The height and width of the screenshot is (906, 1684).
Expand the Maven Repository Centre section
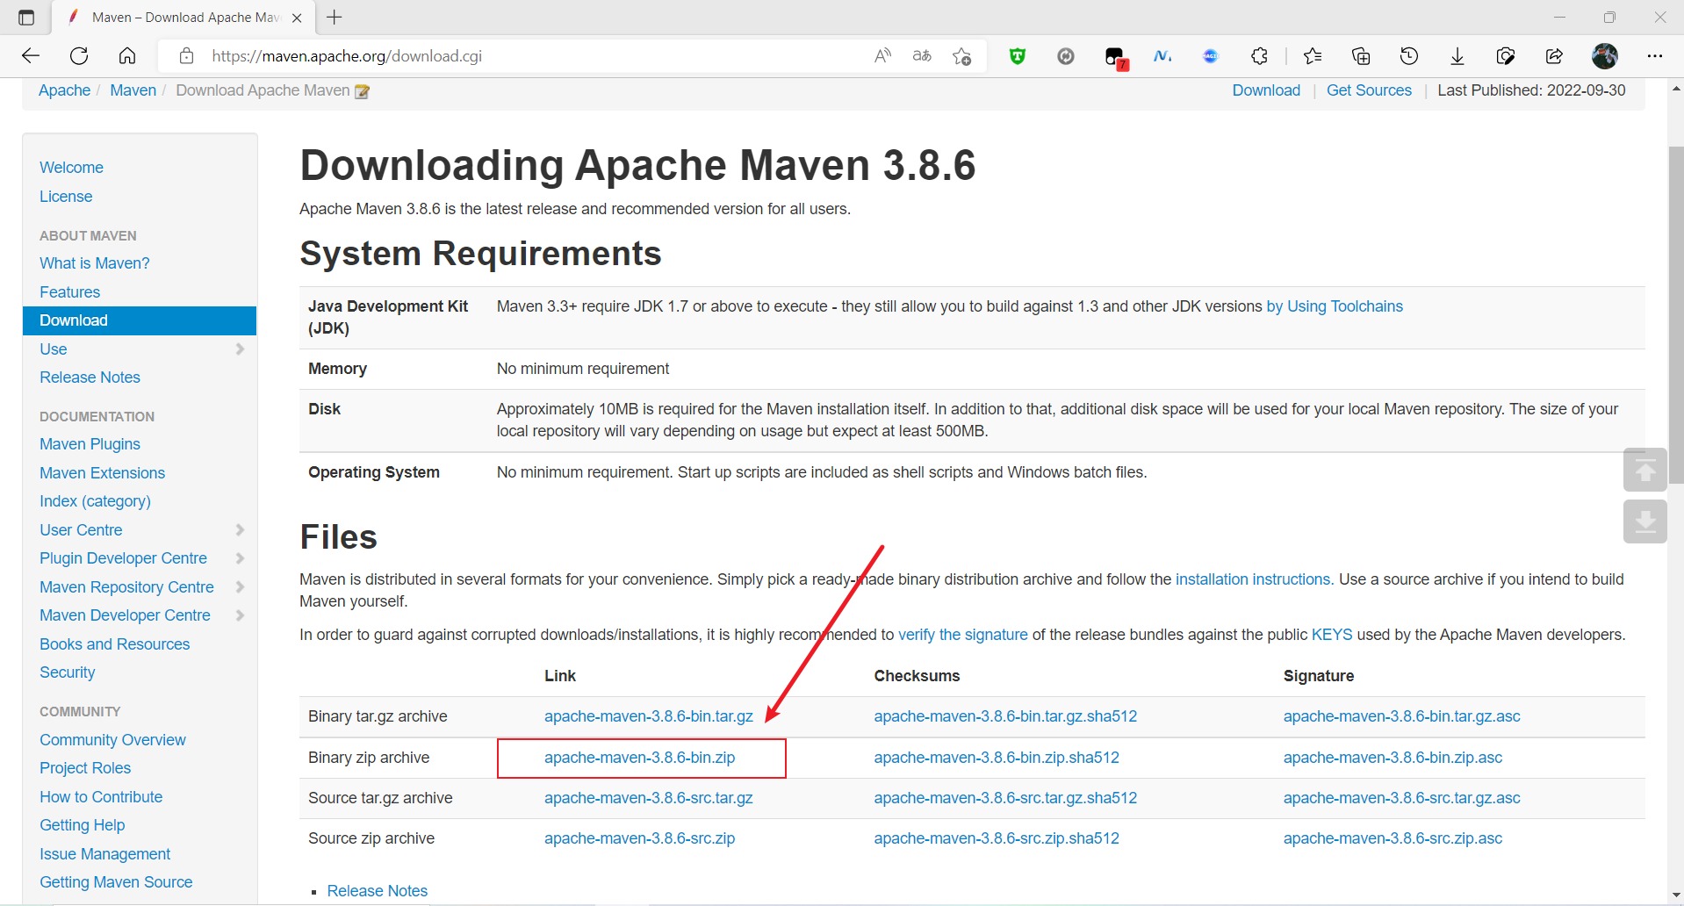coord(240,586)
